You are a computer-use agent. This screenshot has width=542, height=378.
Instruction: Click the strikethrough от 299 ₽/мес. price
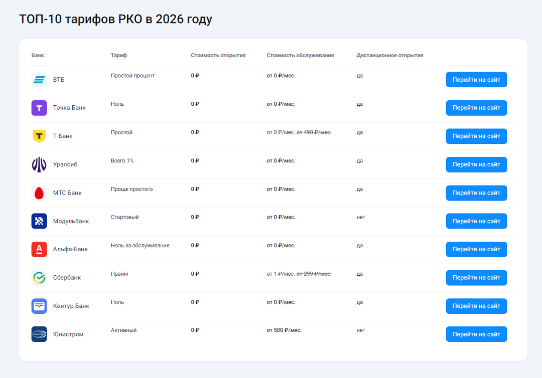[x=314, y=274]
